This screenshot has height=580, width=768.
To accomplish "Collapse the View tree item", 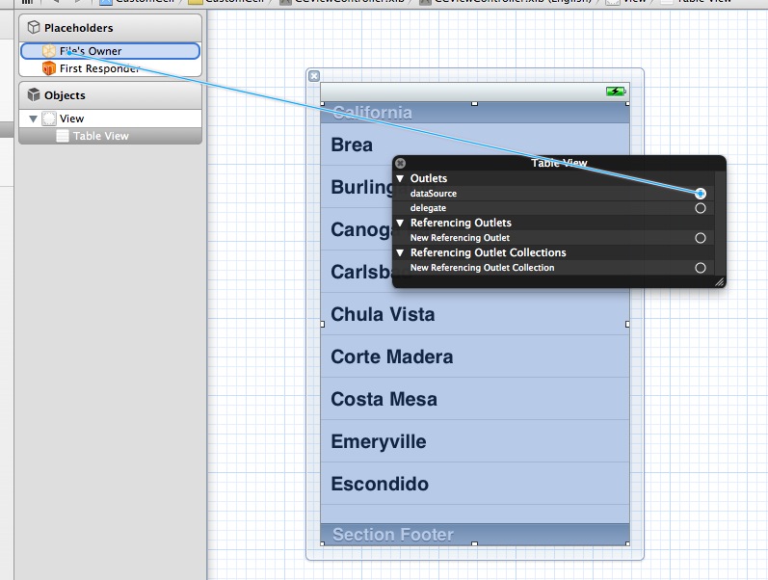I will [x=34, y=119].
